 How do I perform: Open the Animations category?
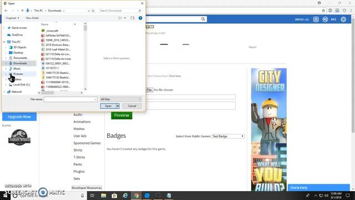(82, 122)
